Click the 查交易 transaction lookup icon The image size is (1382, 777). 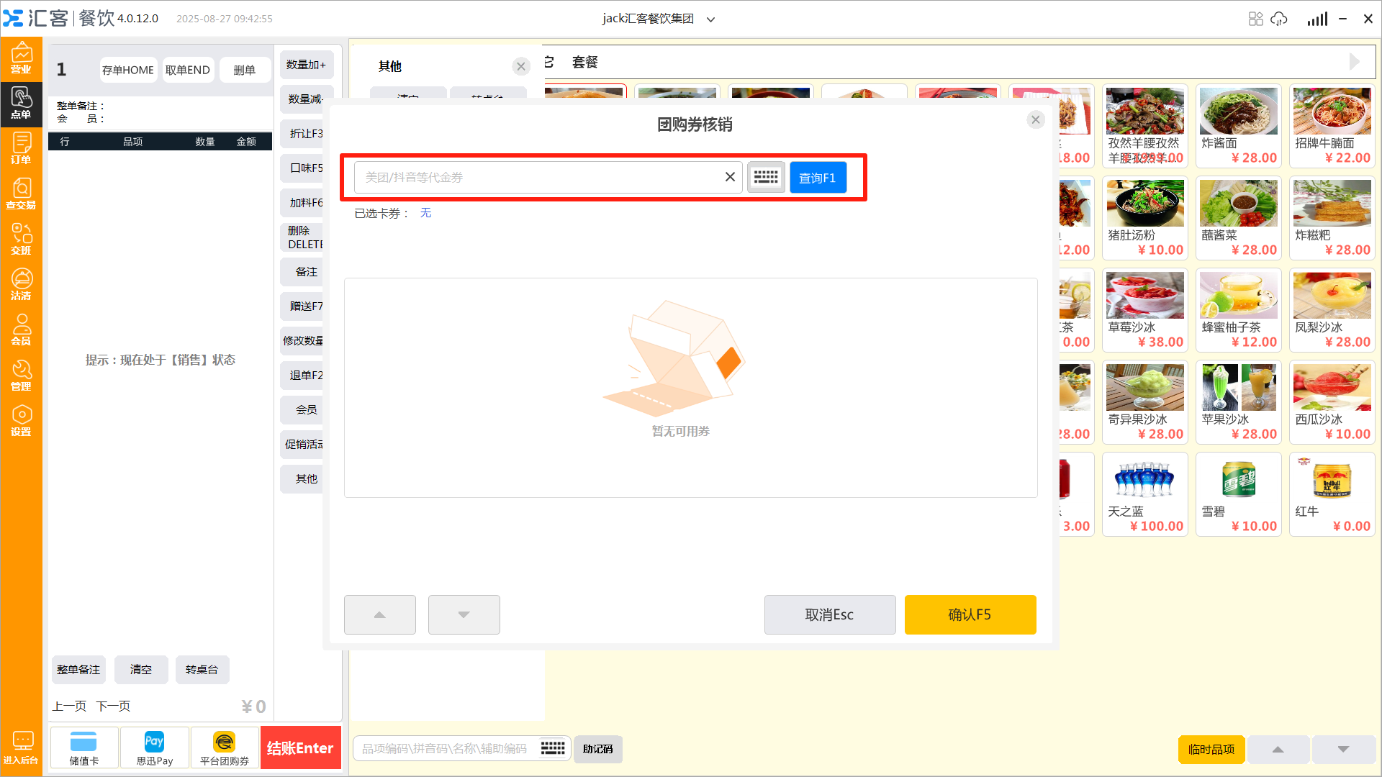point(21,194)
